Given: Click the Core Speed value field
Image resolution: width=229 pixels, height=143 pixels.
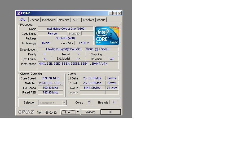Looking at the screenshot, I should pos(50,78).
